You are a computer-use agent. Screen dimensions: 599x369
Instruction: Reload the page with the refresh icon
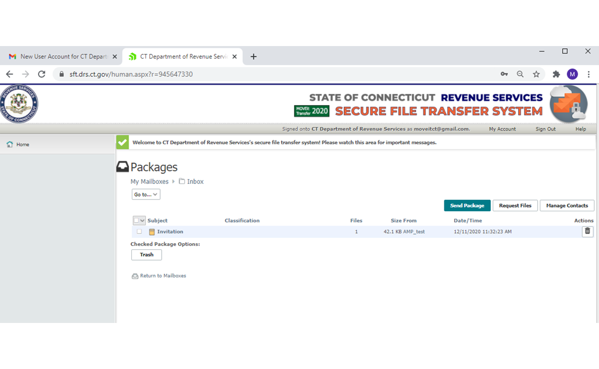tap(41, 74)
